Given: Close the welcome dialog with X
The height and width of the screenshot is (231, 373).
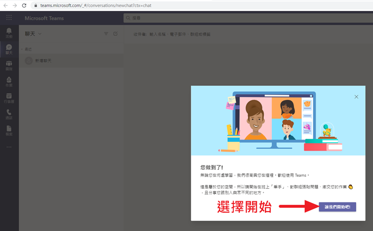Looking at the screenshot, I should pos(356,97).
